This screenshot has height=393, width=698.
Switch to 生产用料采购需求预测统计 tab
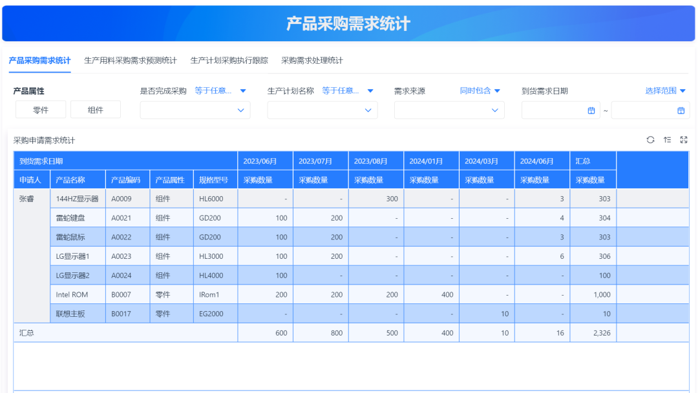pyautogui.click(x=131, y=61)
